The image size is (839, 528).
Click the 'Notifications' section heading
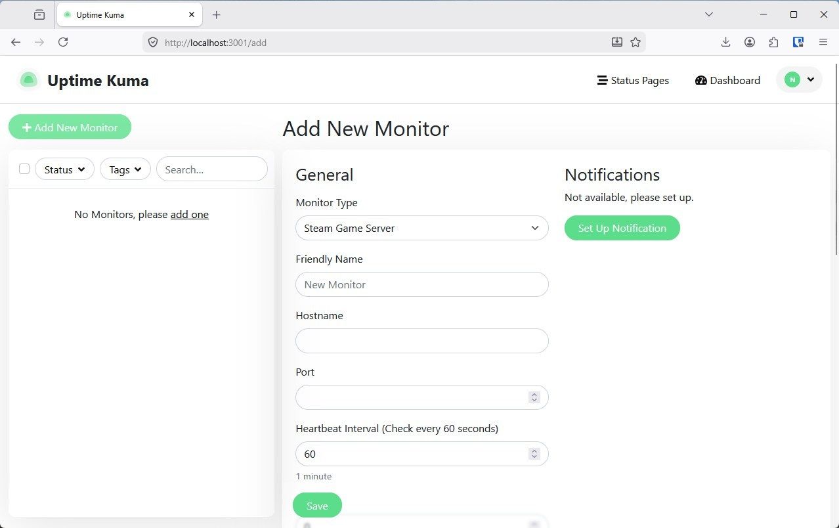coord(612,175)
